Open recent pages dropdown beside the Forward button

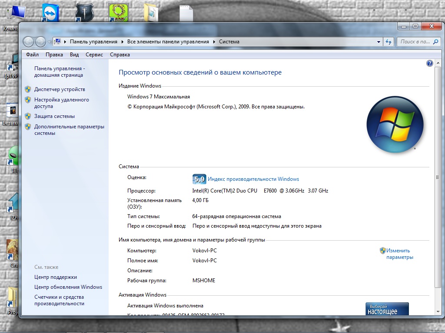pos(49,42)
